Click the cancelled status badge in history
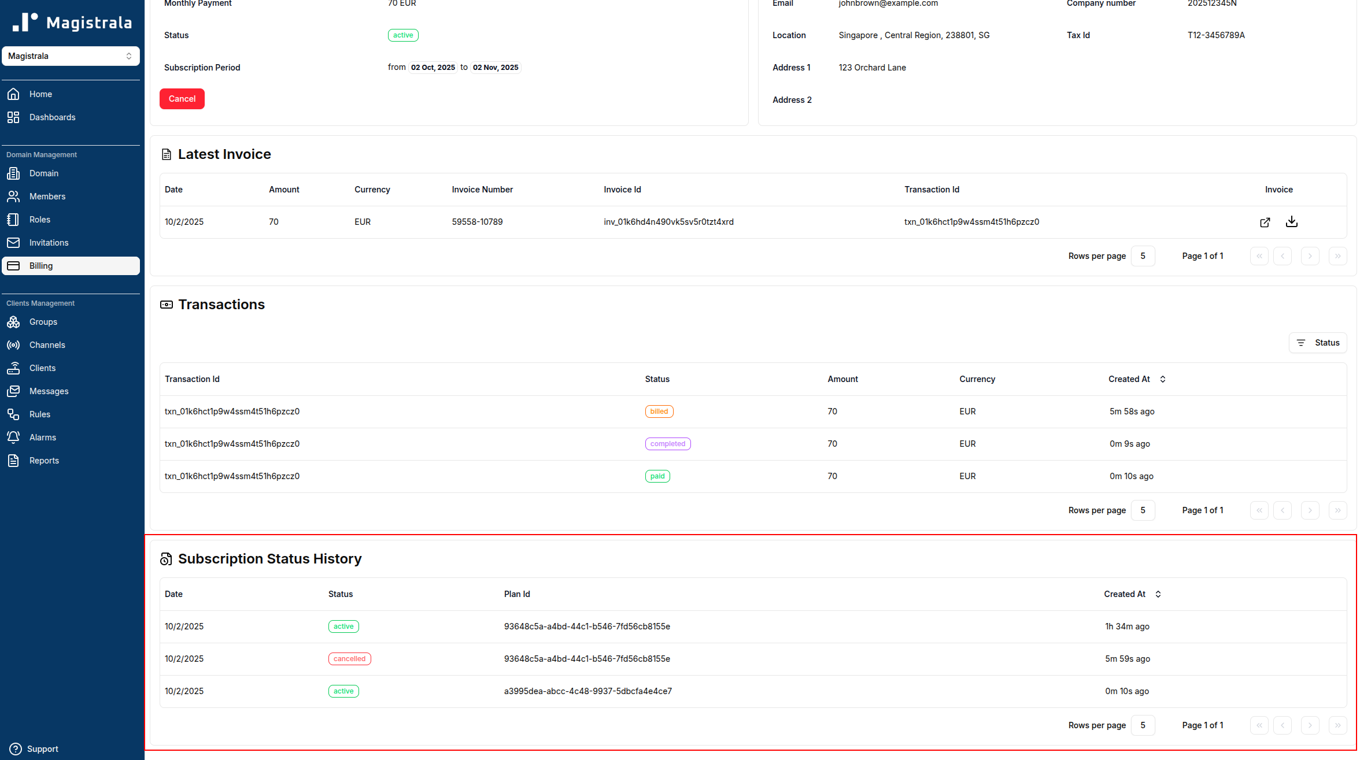The image size is (1360, 760). pyautogui.click(x=349, y=659)
